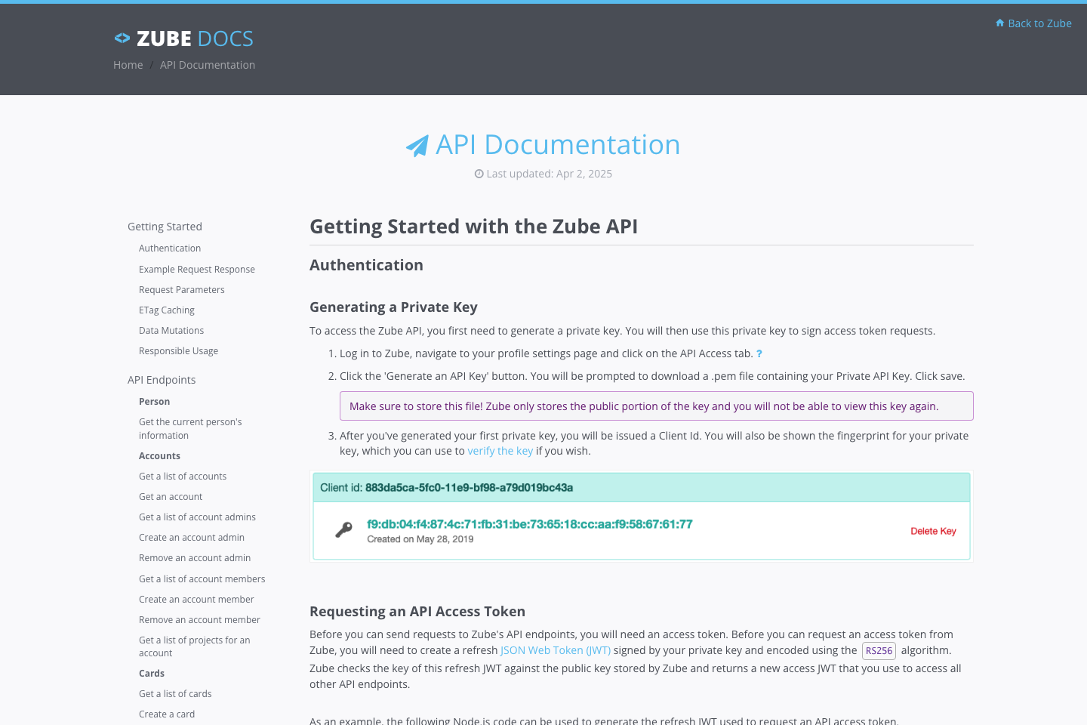
Task: Click the blue question mark help icon
Action: point(759,353)
